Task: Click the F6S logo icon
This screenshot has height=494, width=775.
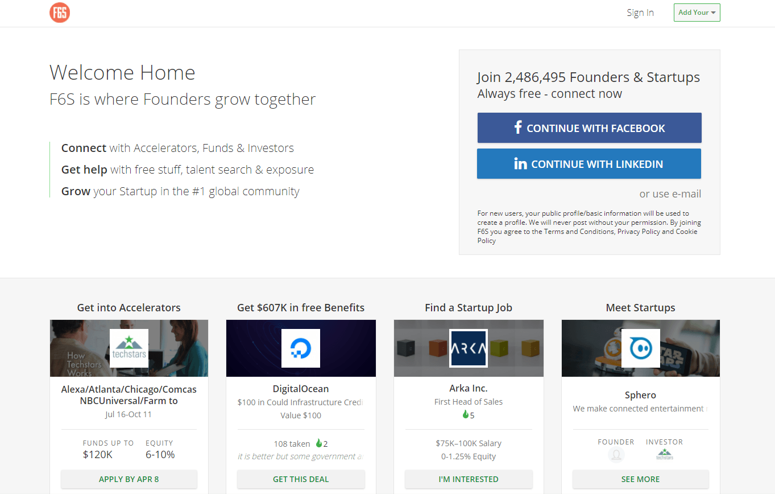Action: point(60,13)
